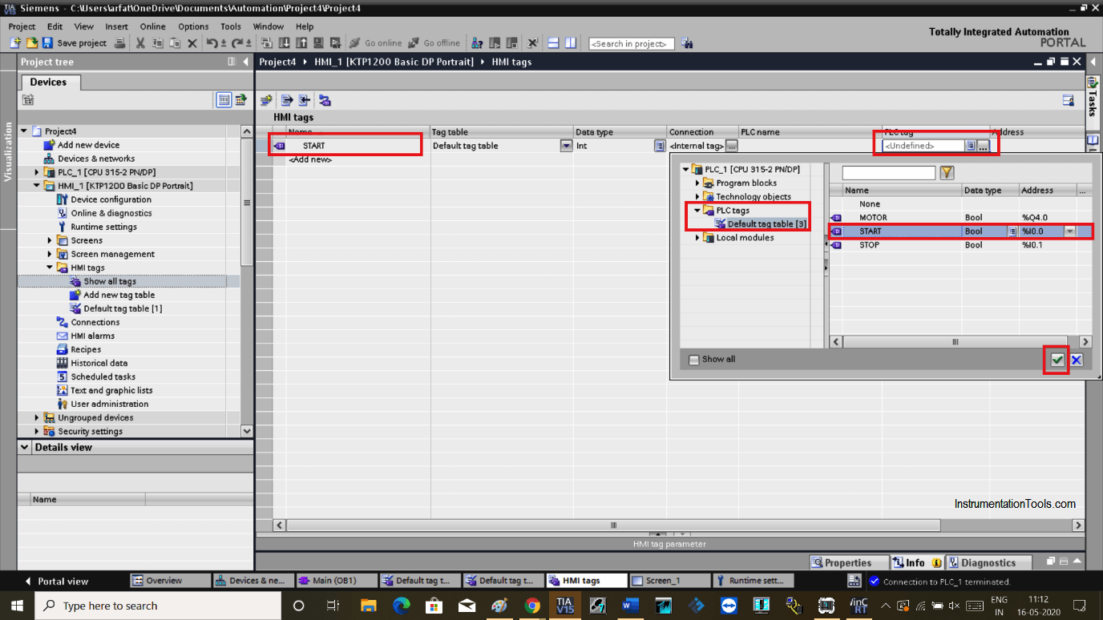Screen dimensions: 1103x620
Task: Click the tag picker filter text field
Action: (x=888, y=173)
